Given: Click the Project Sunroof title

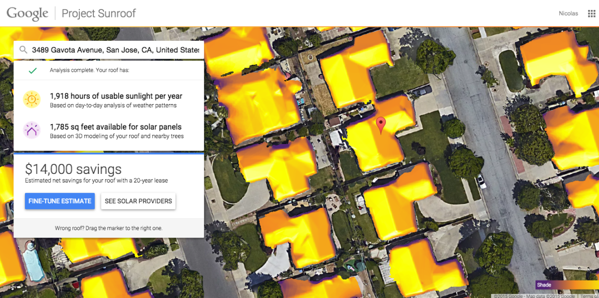Looking at the screenshot, I should (x=98, y=13).
